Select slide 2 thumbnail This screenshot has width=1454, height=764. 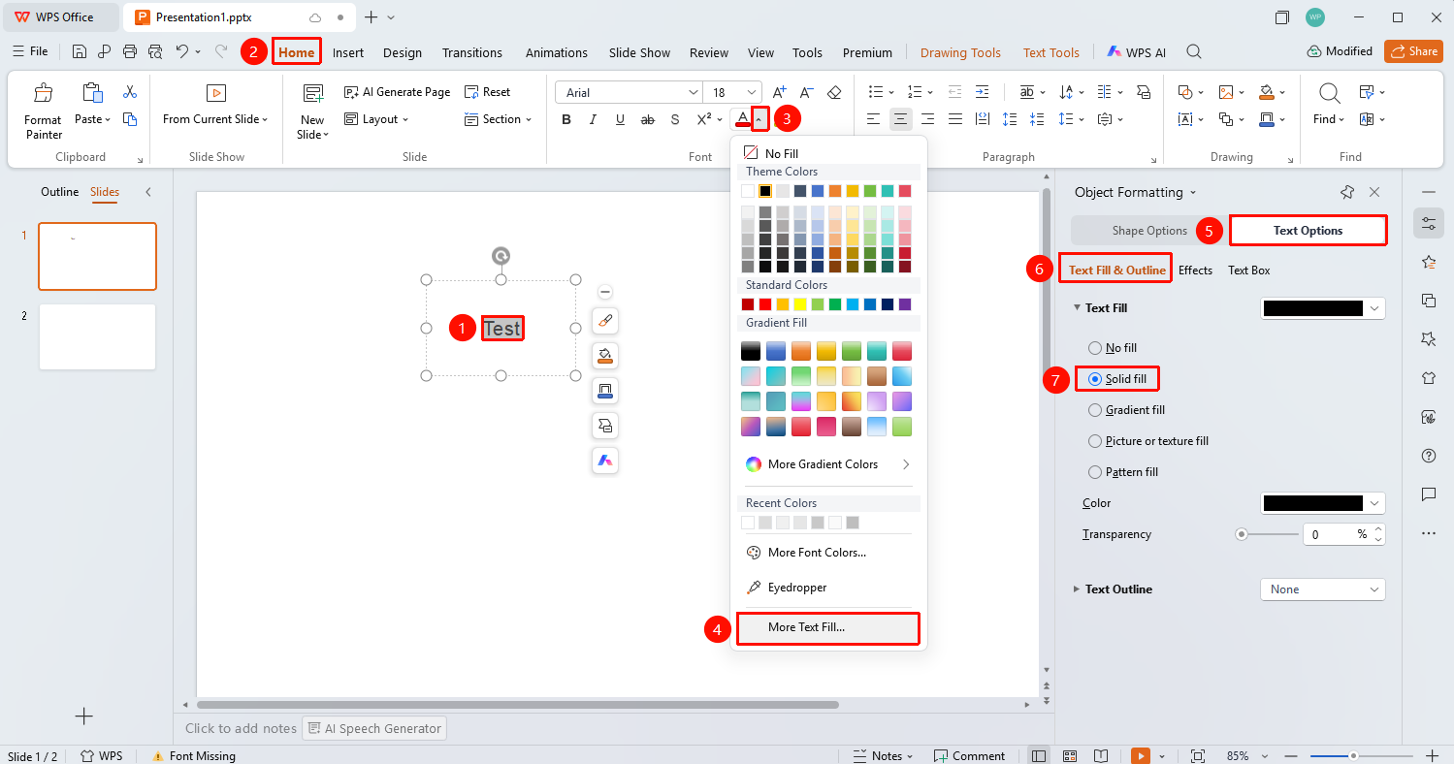[97, 336]
